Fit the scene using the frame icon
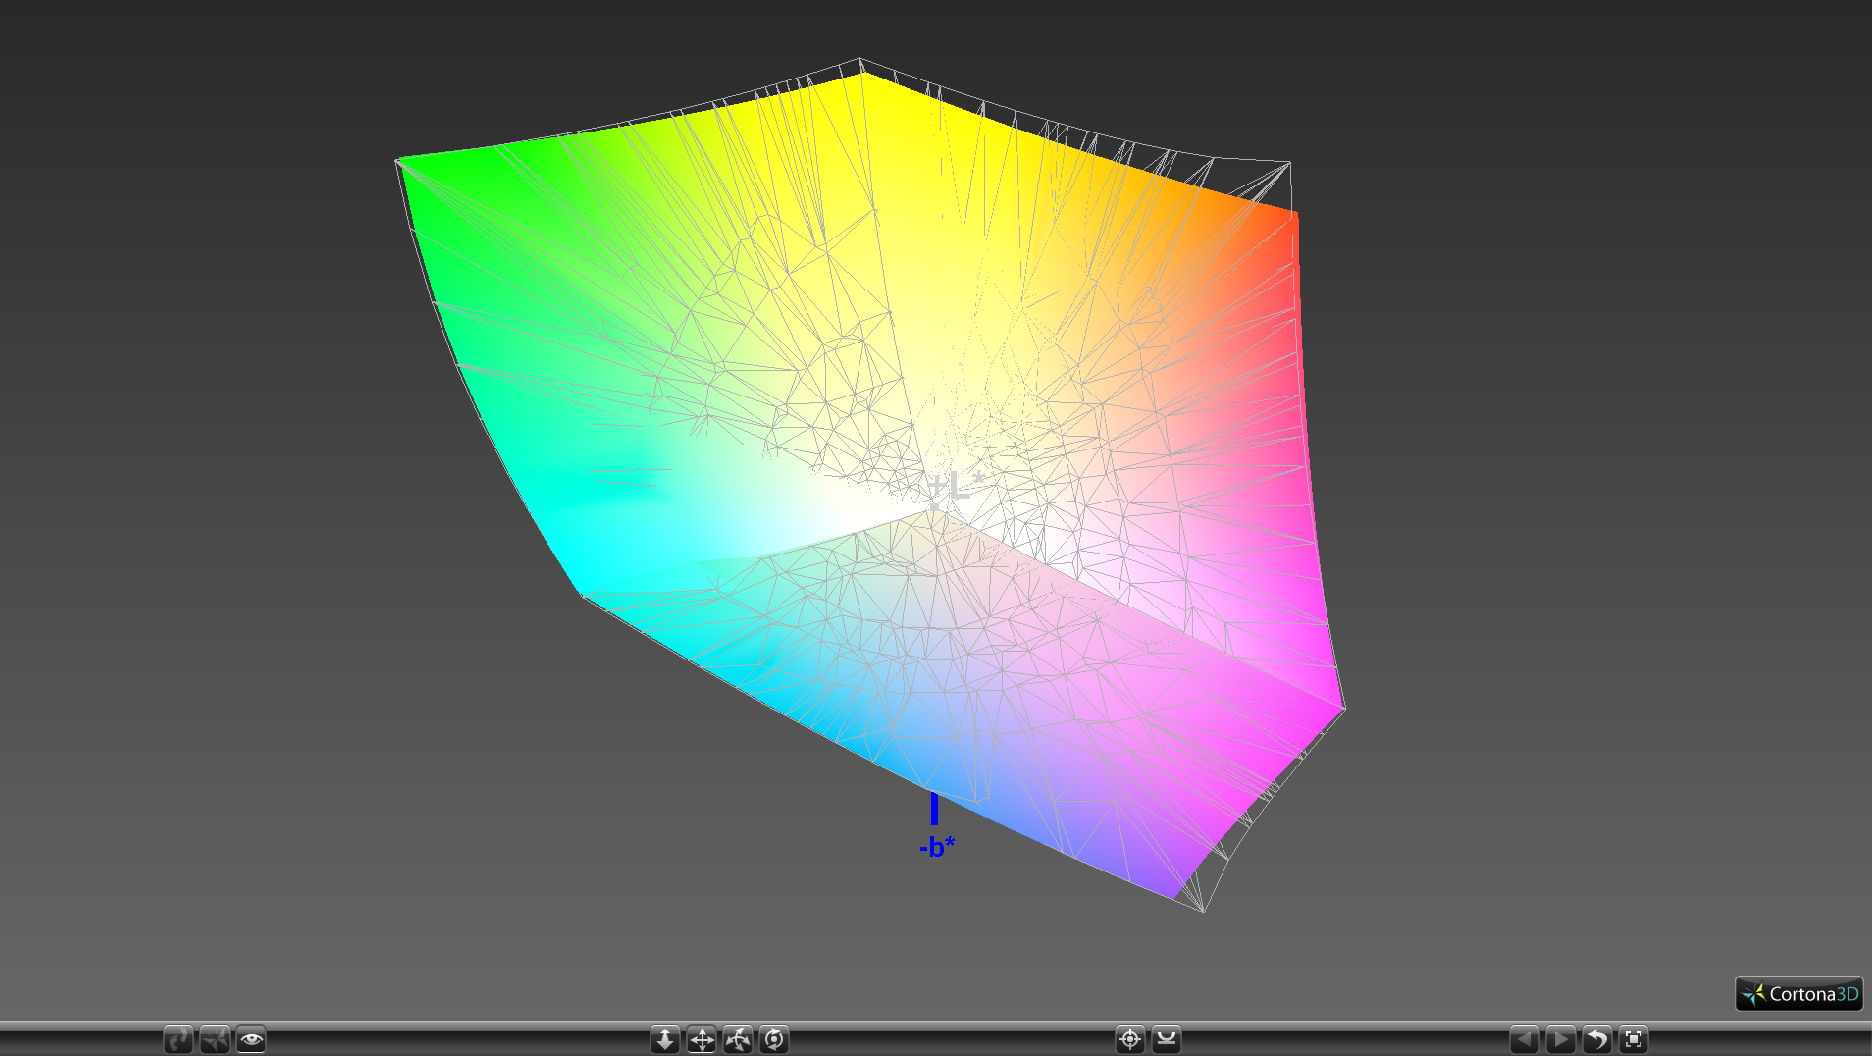 1634,1039
